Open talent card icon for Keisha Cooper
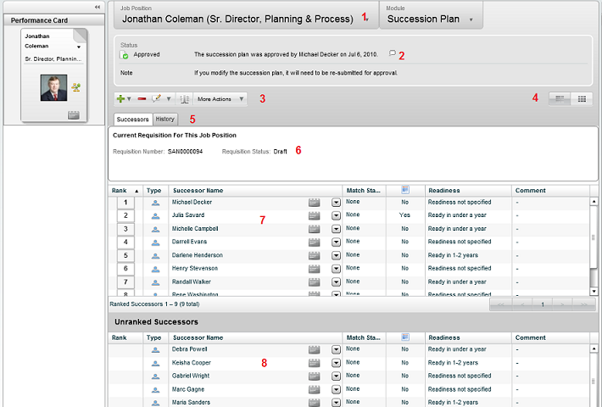 314,363
